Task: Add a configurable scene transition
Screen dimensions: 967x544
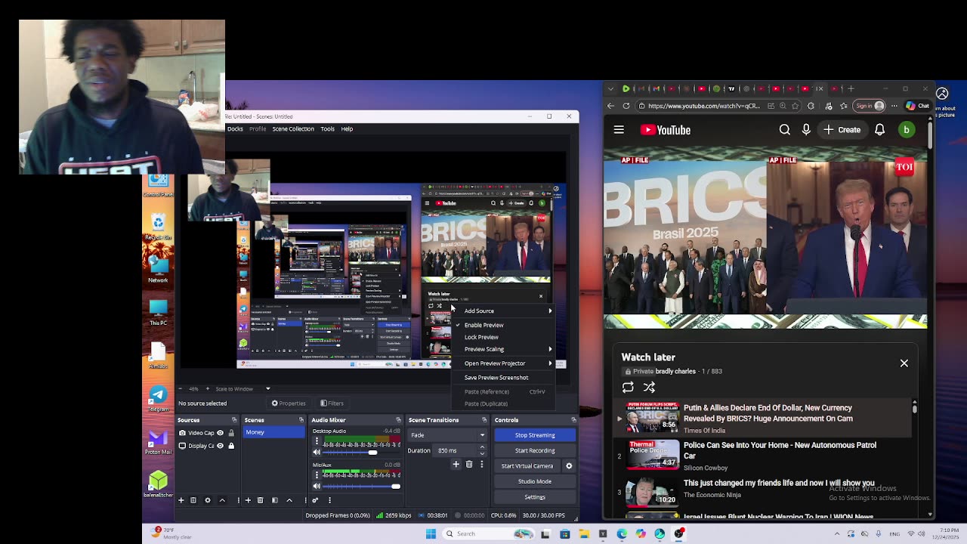Action: click(x=456, y=465)
